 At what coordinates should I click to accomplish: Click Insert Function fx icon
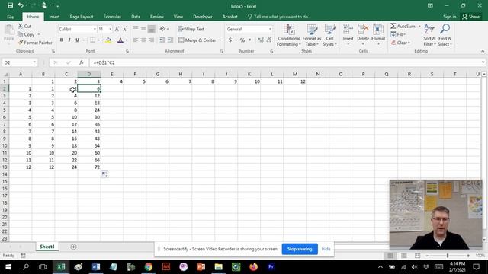click(82, 62)
